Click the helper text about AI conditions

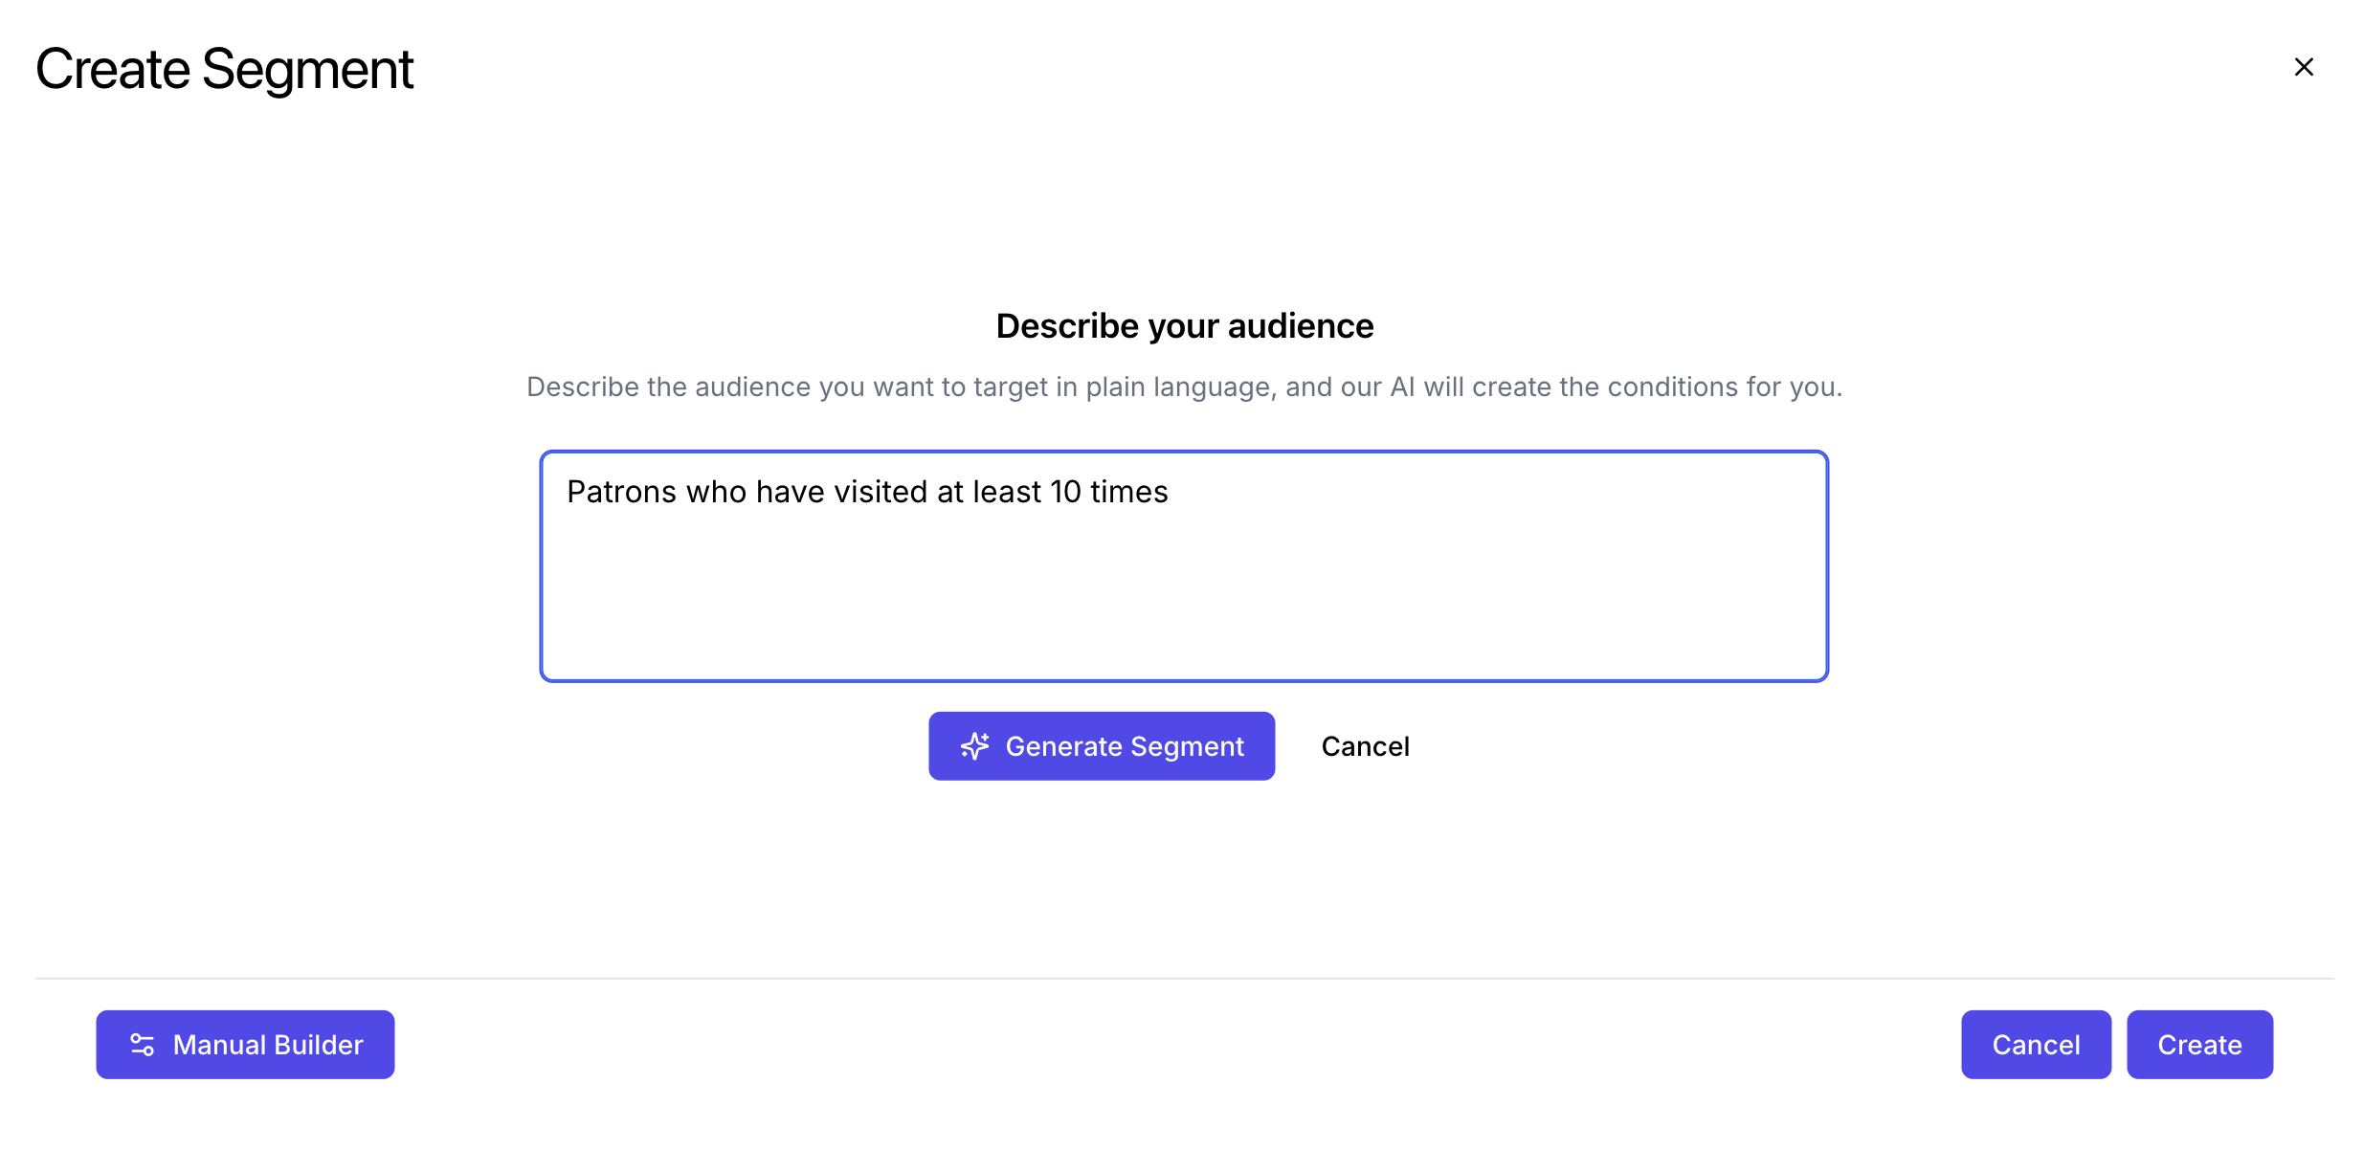coord(1184,387)
